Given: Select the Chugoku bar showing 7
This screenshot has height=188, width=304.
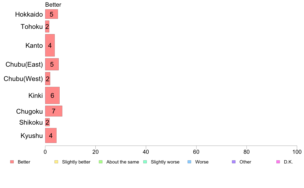Looking at the screenshot, I should 54,111.
